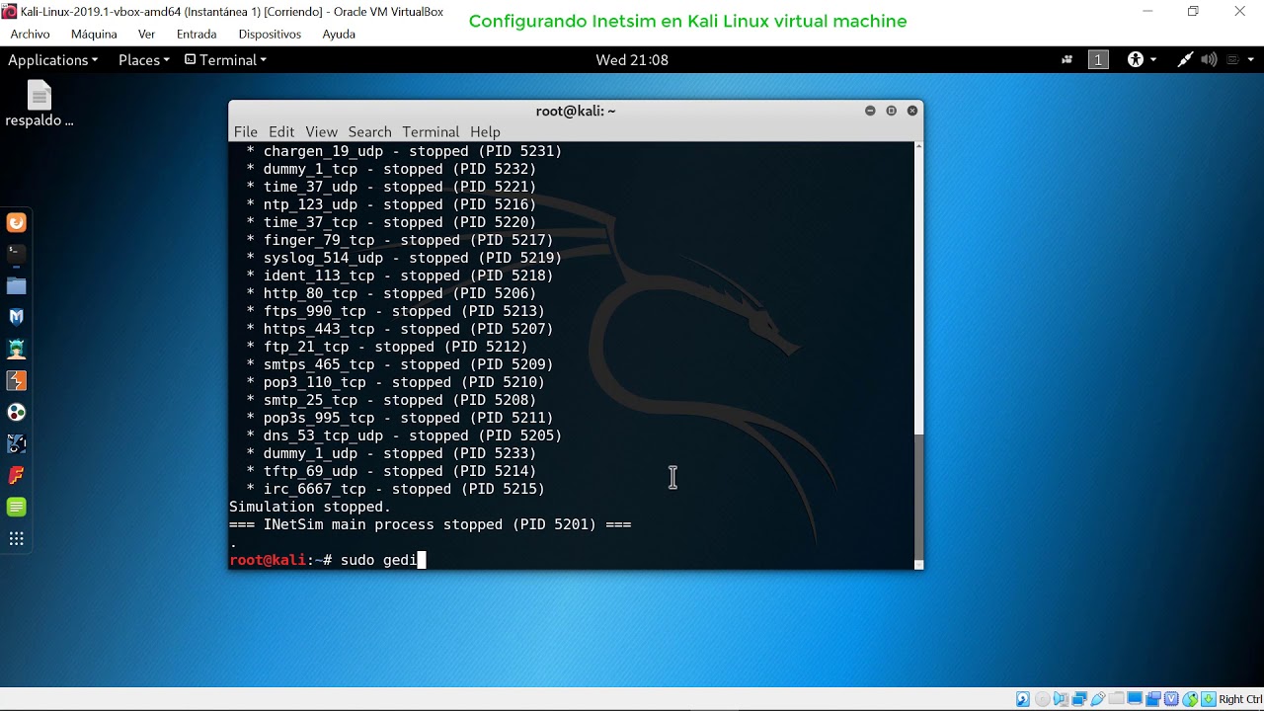Select workspace 1 indicator
Screen dimensions: 1264x711
[x=1098, y=60]
